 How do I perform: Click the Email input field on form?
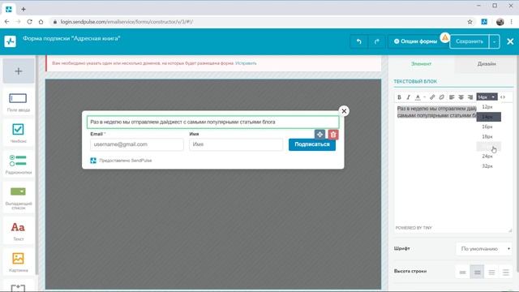point(137,144)
